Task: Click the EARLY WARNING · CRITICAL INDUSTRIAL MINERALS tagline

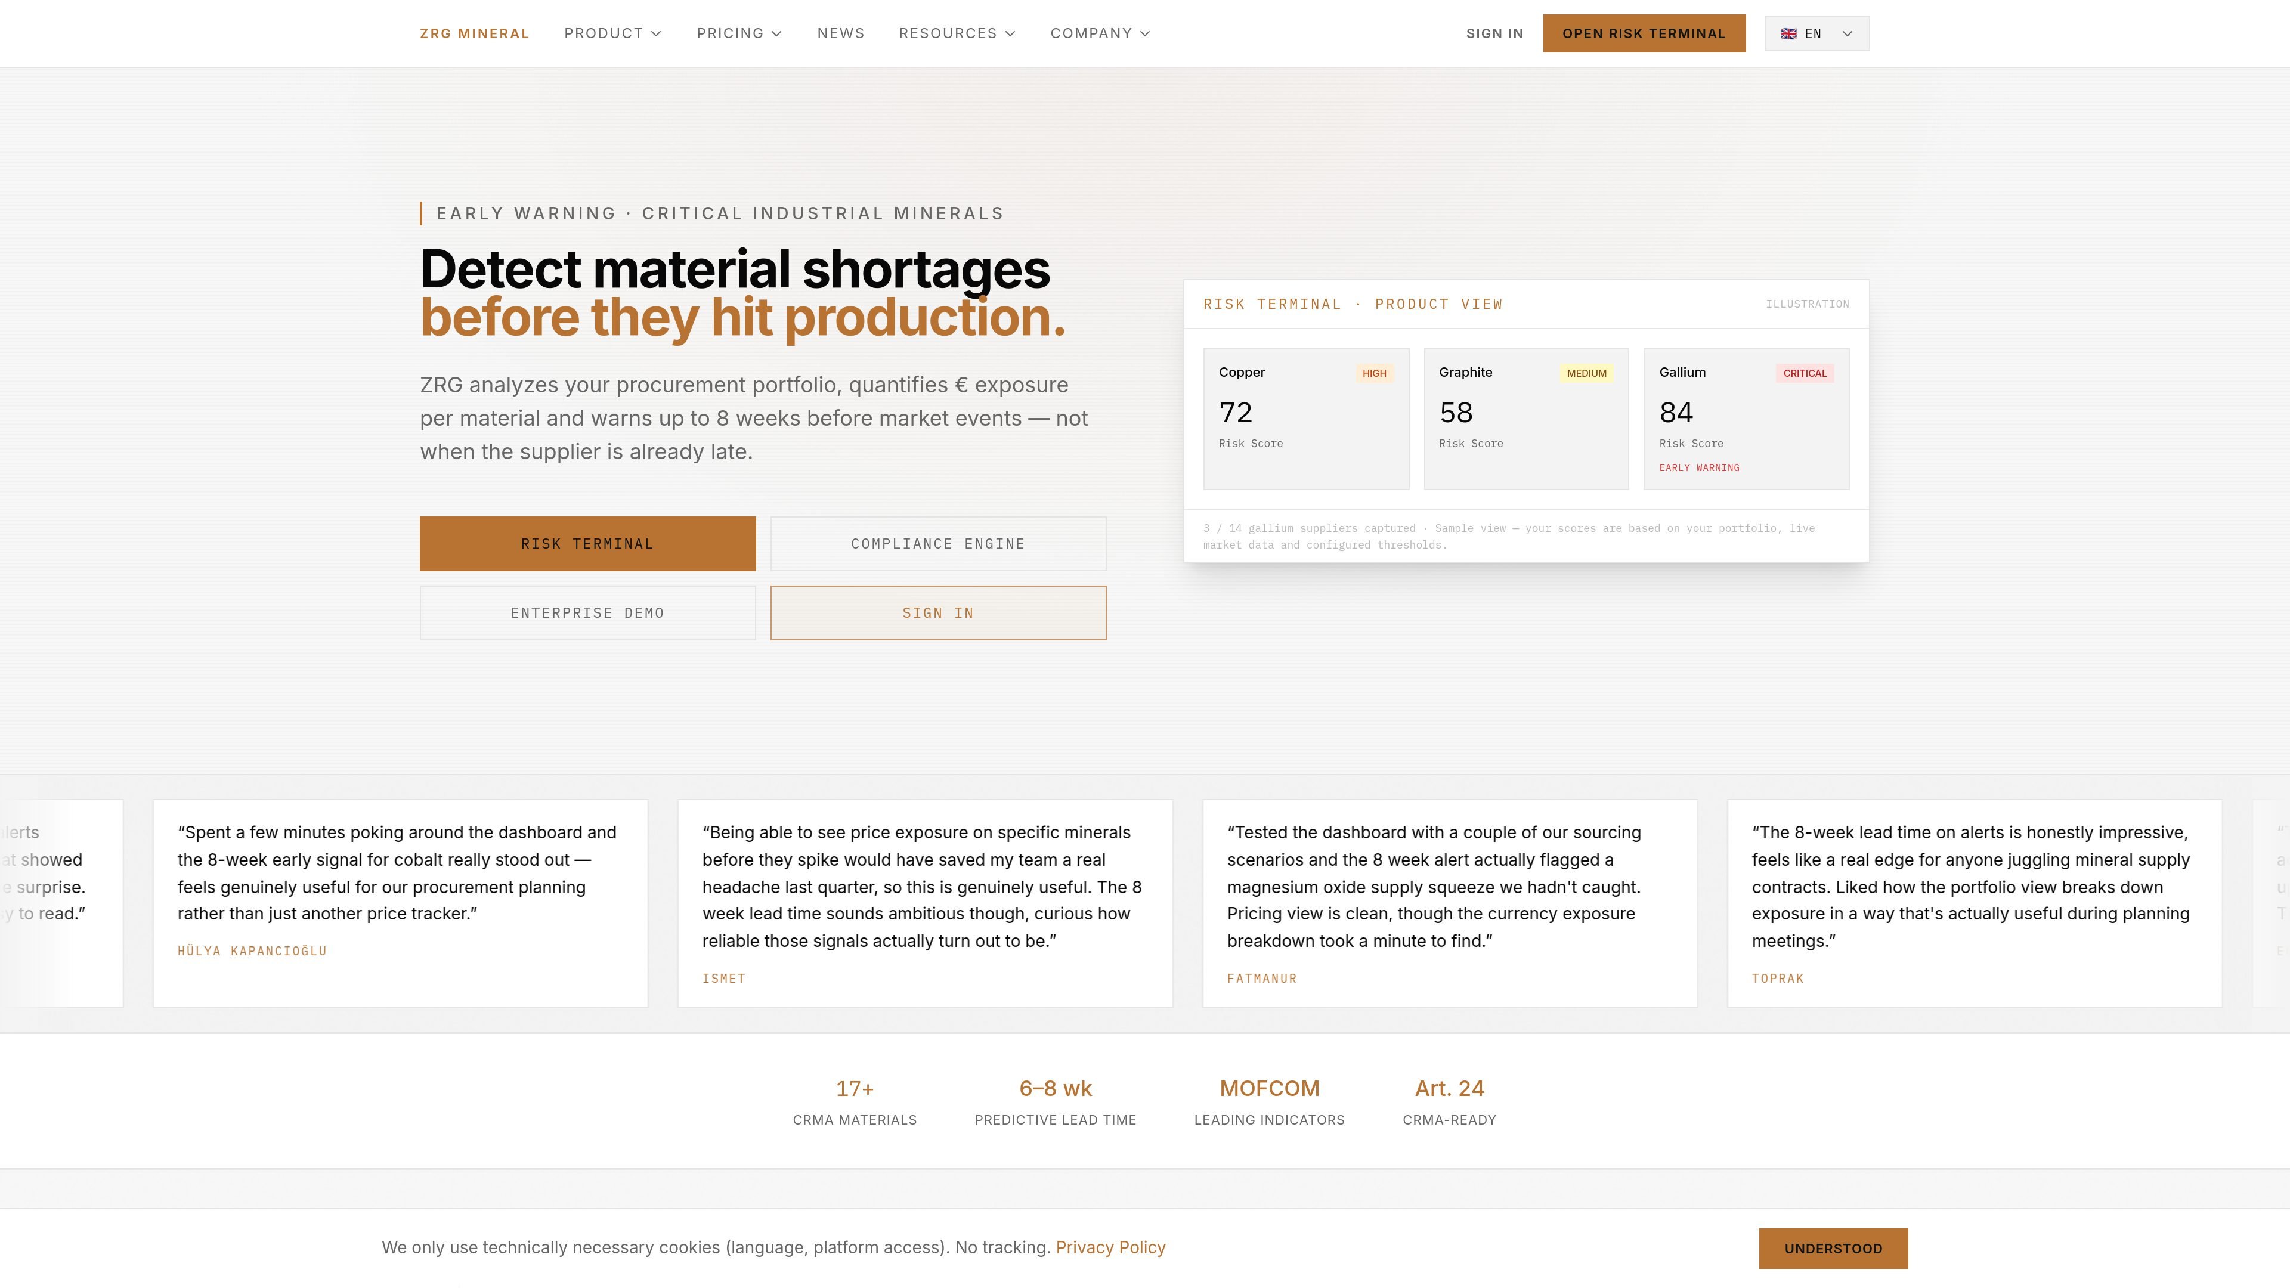Action: (x=720, y=213)
